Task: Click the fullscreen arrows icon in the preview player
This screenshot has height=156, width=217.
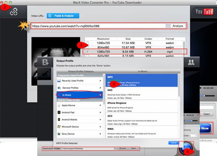Action: point(198,115)
